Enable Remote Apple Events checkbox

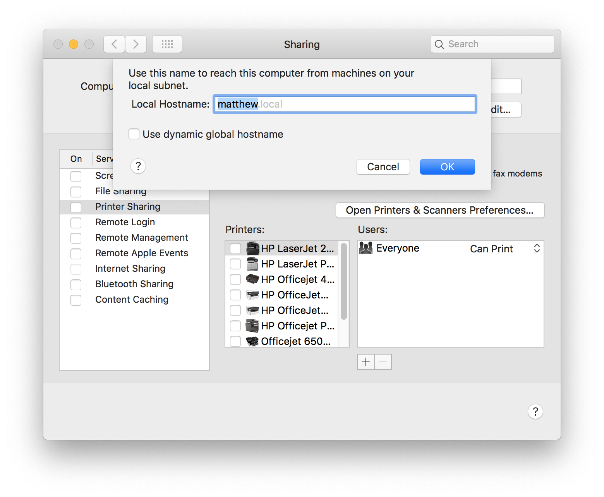click(76, 254)
